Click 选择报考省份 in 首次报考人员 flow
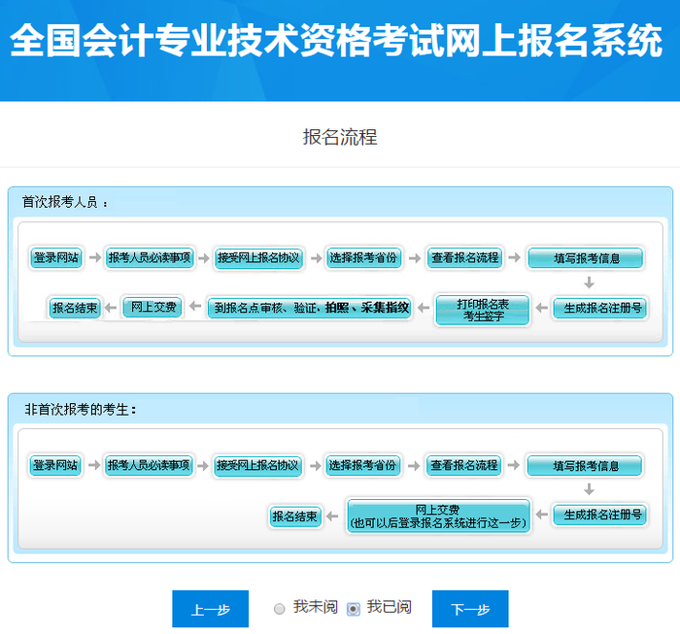Viewport: 680px width, 634px height. click(x=363, y=258)
